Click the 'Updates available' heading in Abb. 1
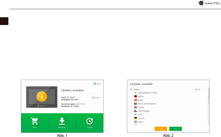This screenshot has width=221, height=137. (x=72, y=90)
